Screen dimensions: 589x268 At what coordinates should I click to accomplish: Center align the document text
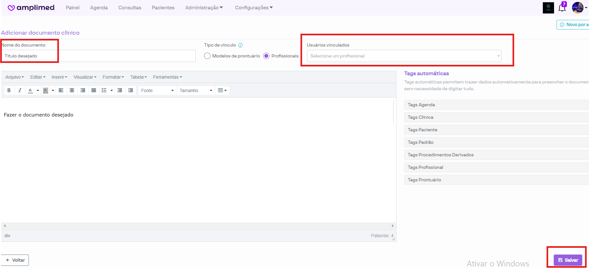pos(72,91)
